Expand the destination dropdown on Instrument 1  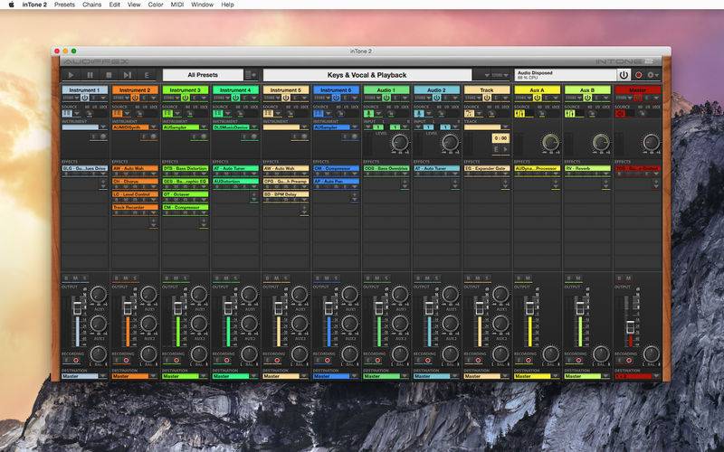pos(103,376)
